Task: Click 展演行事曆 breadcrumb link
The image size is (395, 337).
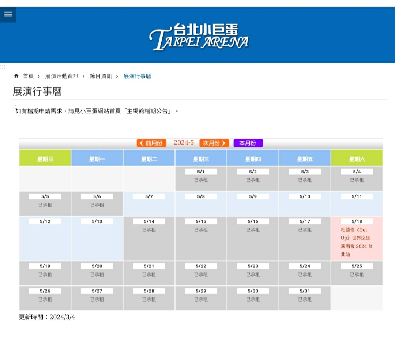Action: (137, 76)
